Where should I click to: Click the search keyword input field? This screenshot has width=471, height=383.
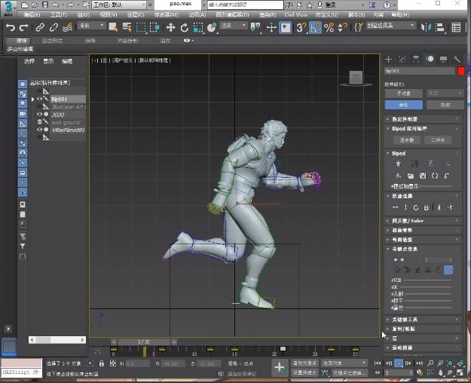pyautogui.click(x=246, y=5)
